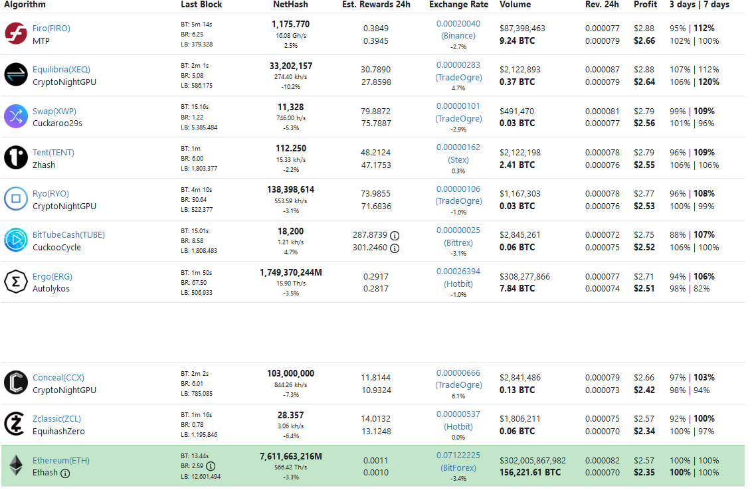Viewport: 752px width, 490px height.
Task: Click the Exchange Rate column header
Action: pyautogui.click(x=458, y=4)
